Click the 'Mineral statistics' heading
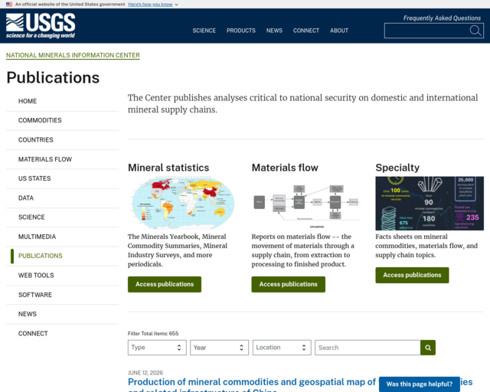This screenshot has width=490, height=392. [x=168, y=168]
